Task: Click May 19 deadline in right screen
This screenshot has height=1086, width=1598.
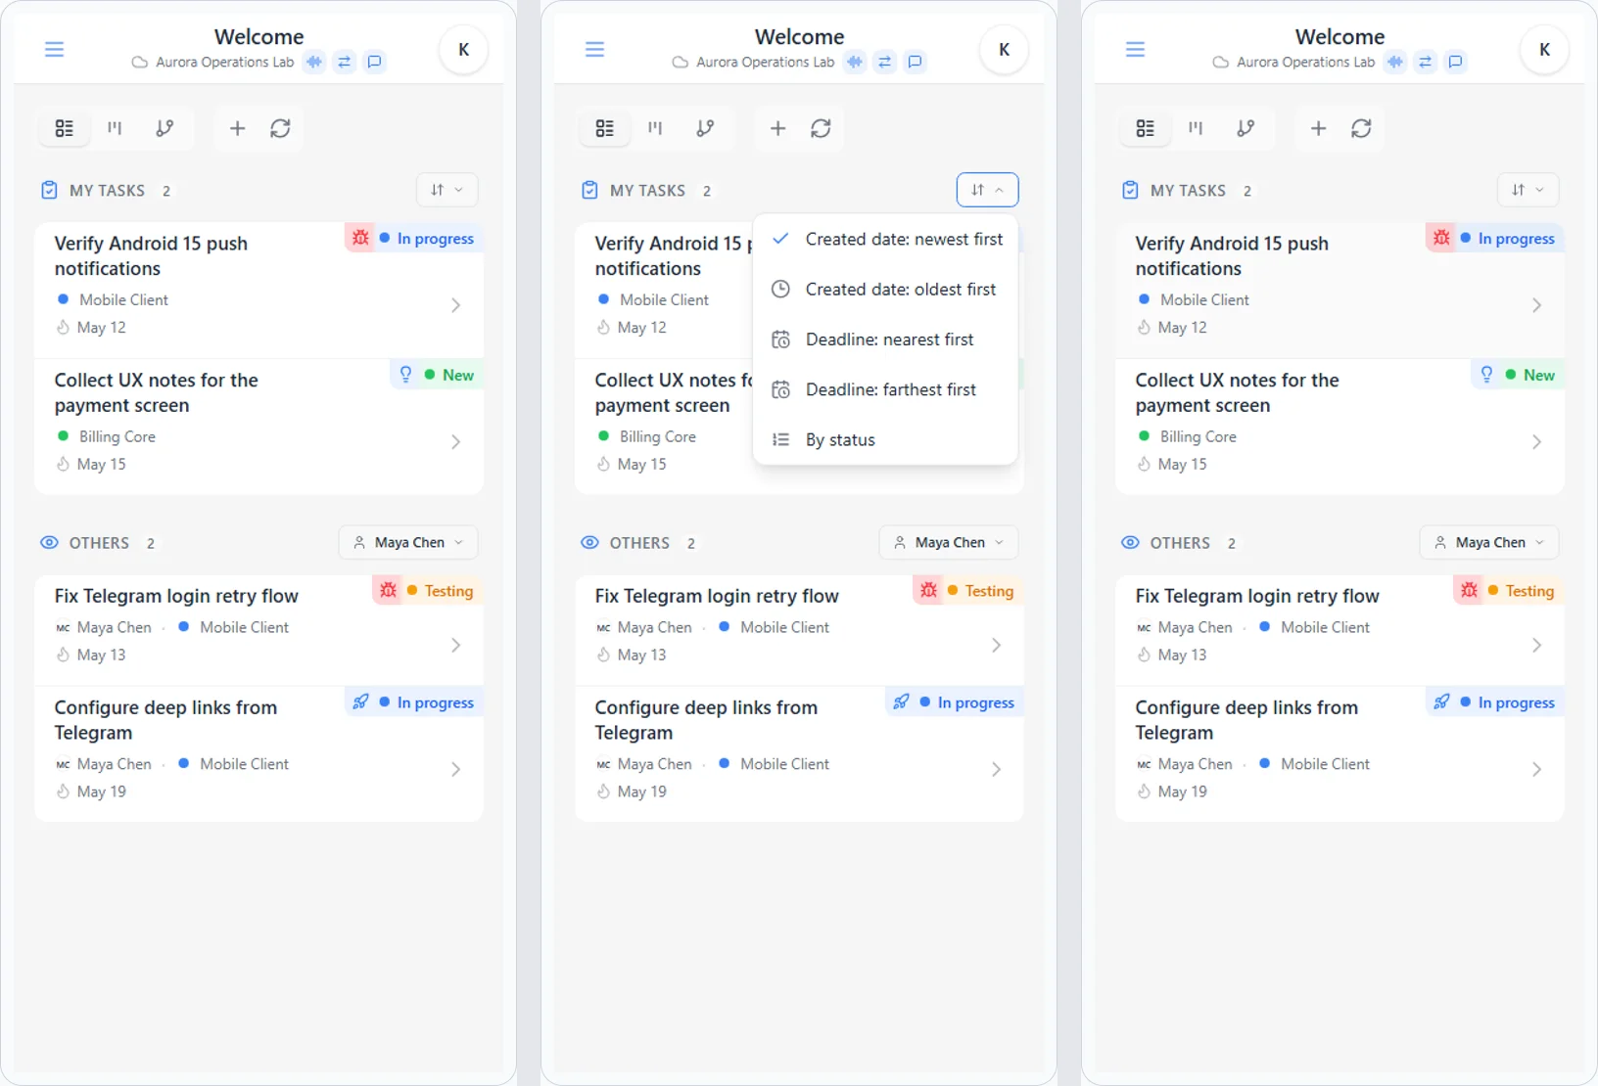Action: click(1182, 792)
